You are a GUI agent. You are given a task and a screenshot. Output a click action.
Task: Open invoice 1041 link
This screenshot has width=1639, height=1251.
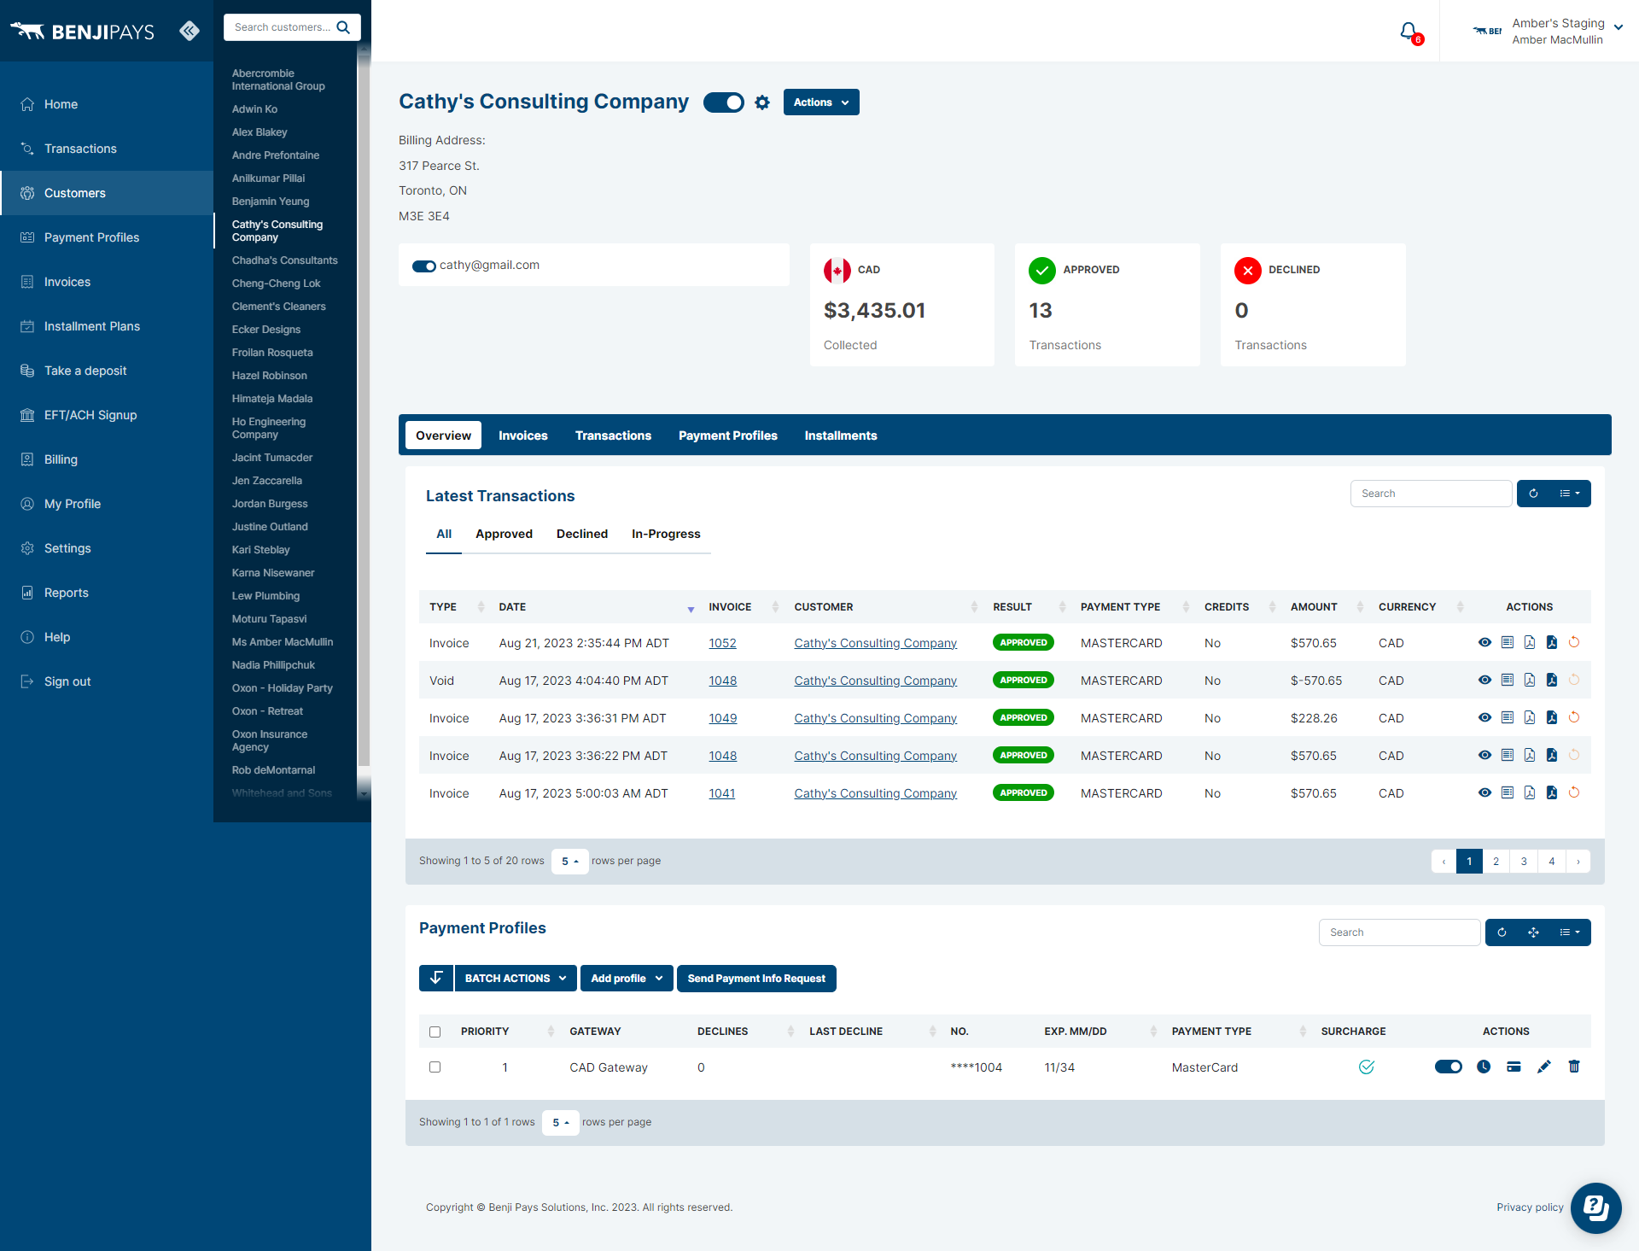[721, 793]
